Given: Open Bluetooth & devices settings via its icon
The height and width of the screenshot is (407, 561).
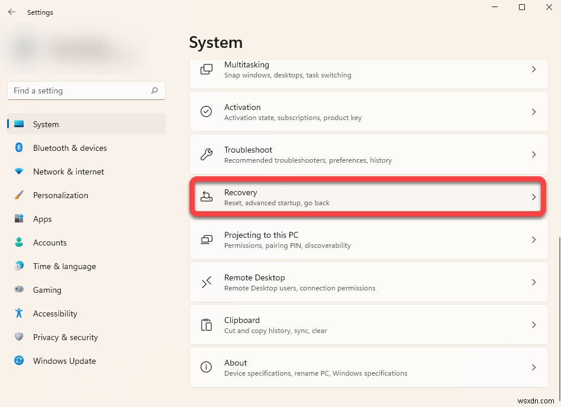Looking at the screenshot, I should [18, 148].
